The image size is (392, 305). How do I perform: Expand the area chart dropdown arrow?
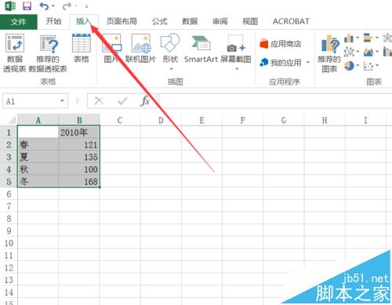click(x=377, y=52)
